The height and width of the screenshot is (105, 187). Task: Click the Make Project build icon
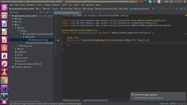[153, 9]
